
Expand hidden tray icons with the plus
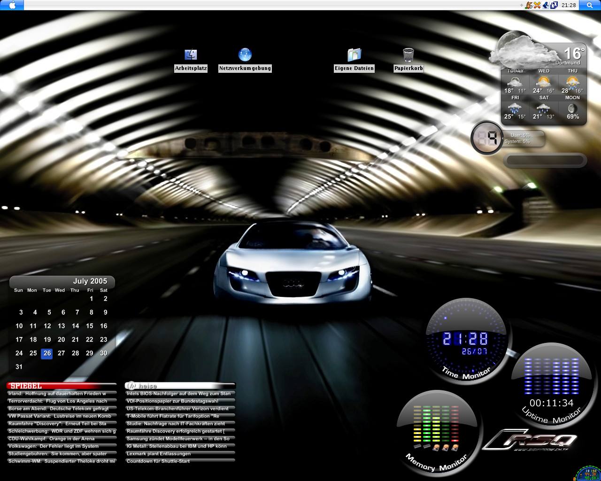(522, 5)
